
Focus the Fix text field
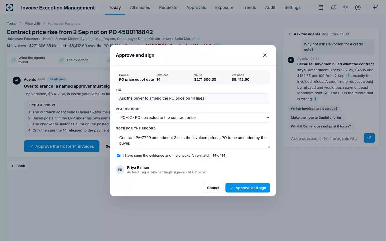point(193,98)
